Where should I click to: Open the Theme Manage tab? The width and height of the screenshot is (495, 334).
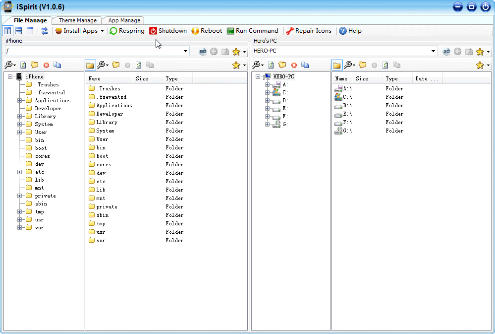point(78,20)
